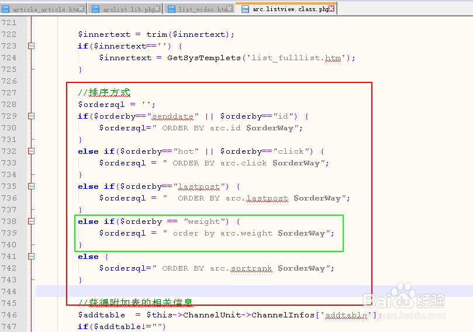
Task: Click the "hot" string literal
Action: (186, 151)
